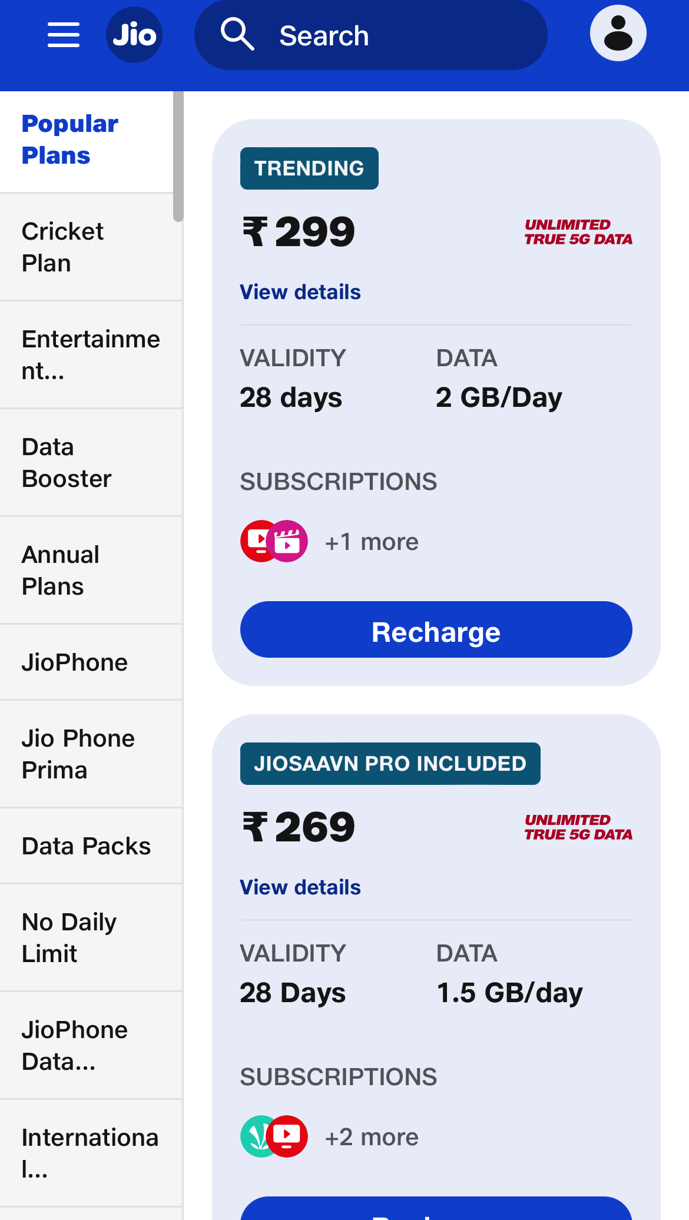Click the search magnifier icon
This screenshot has height=1220, width=689.
click(237, 34)
